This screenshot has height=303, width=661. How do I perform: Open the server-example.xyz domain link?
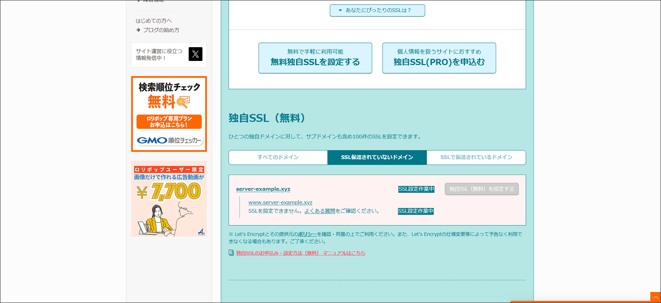click(263, 189)
